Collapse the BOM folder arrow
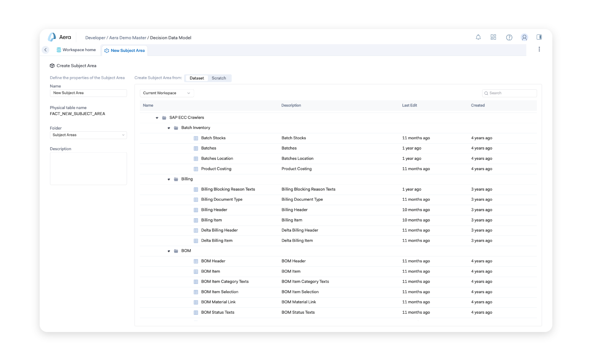 169,251
